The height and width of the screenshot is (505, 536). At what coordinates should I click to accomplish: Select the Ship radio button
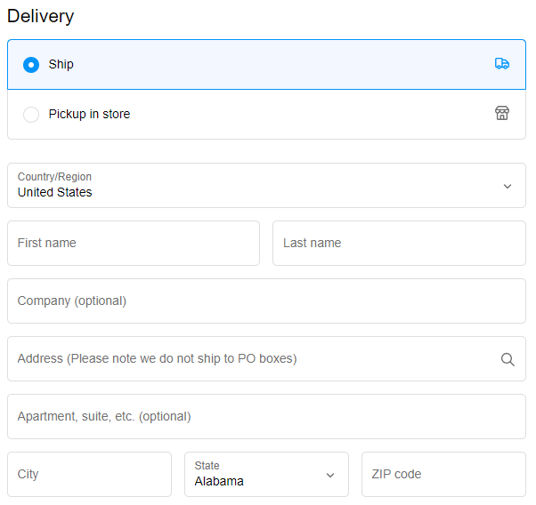point(31,65)
